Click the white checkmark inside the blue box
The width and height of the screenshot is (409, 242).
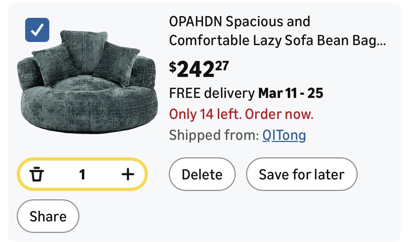[x=37, y=30]
